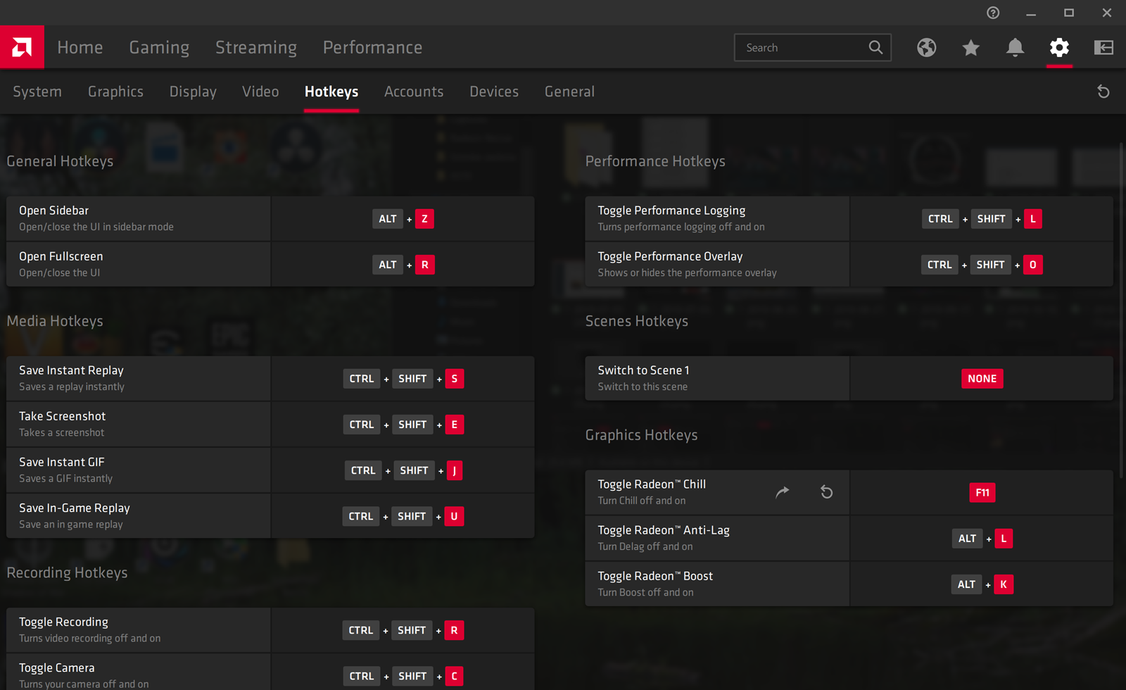Image resolution: width=1126 pixels, height=690 pixels.
Task: Change Radeon Boost ALT+K hotkey
Action: 982,584
